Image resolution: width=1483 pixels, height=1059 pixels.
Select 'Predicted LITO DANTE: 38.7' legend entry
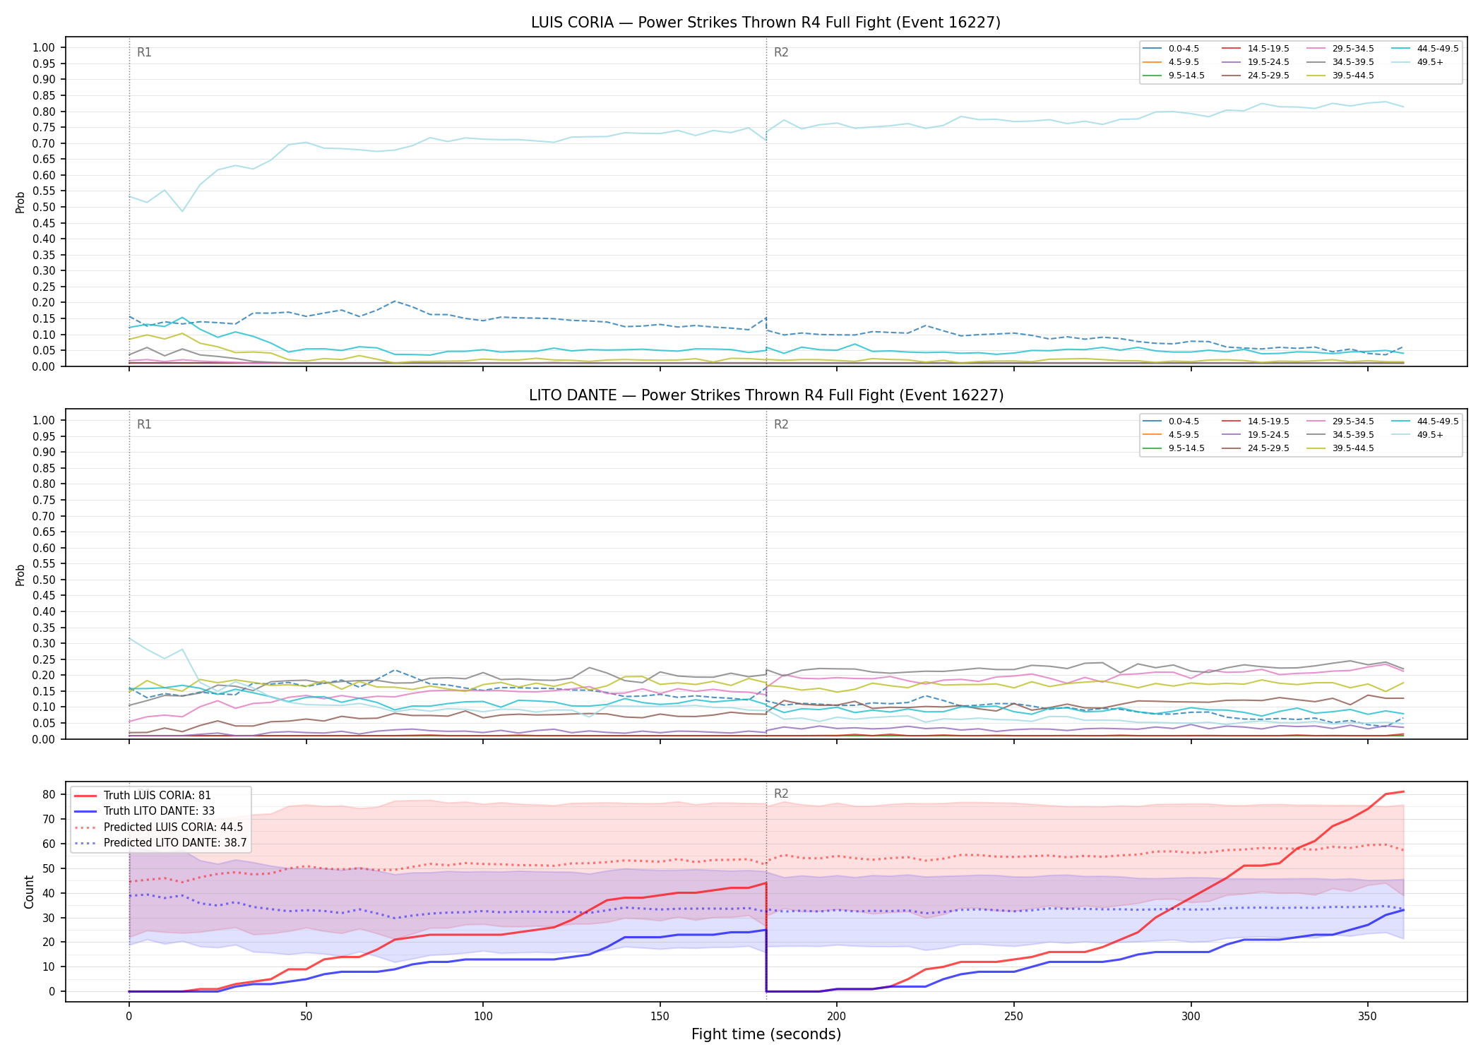(160, 842)
